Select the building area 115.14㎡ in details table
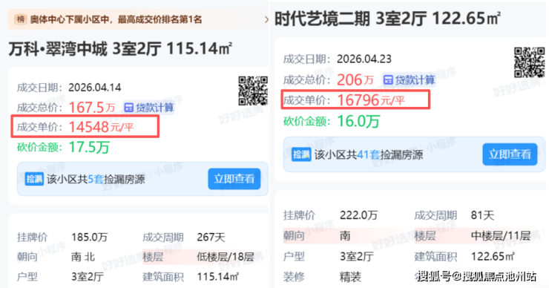 point(218,277)
